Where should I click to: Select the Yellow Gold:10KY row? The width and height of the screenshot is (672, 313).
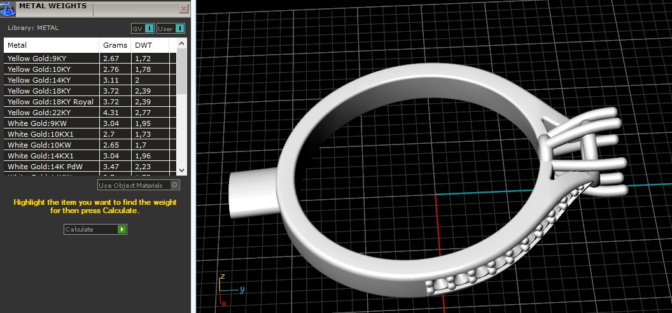coord(90,69)
